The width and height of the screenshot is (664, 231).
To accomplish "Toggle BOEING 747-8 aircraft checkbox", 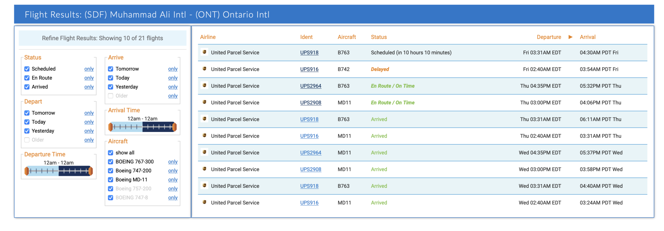I will (x=111, y=197).
